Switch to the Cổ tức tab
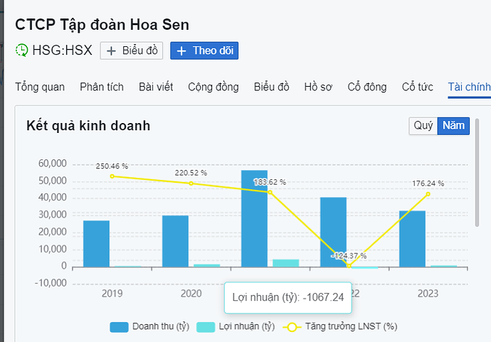The image size is (491, 342). point(418,87)
